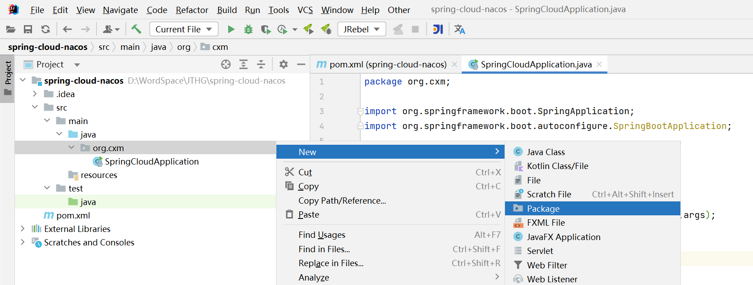Screen dimensions: 753x285
Task: Click Paste in the context menu
Action: tap(390, 214)
